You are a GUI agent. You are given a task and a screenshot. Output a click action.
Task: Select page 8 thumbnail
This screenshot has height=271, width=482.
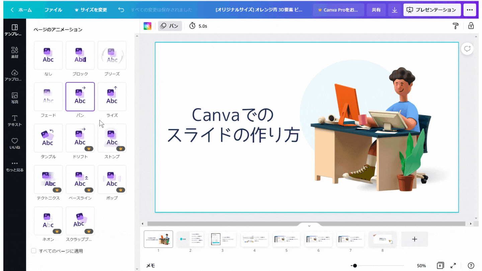[383, 239]
